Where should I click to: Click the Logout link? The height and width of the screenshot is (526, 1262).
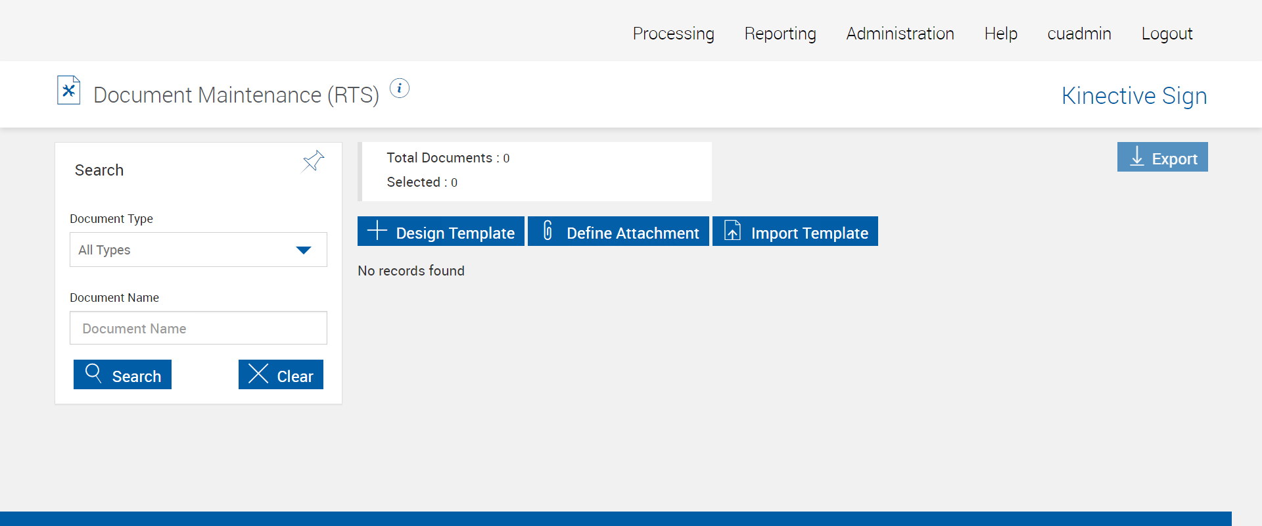(1167, 34)
